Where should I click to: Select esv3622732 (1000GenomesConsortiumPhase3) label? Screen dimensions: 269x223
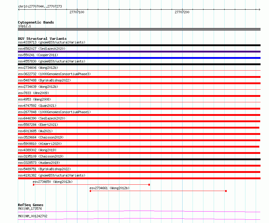(x=54, y=74)
